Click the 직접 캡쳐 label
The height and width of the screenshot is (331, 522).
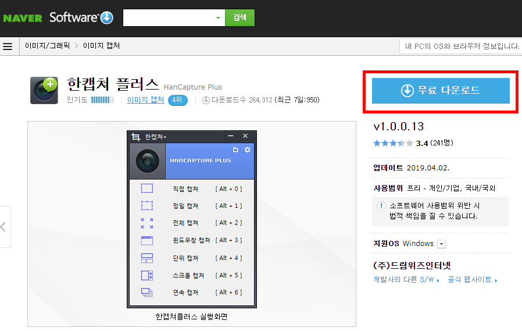pyautogui.click(x=185, y=189)
